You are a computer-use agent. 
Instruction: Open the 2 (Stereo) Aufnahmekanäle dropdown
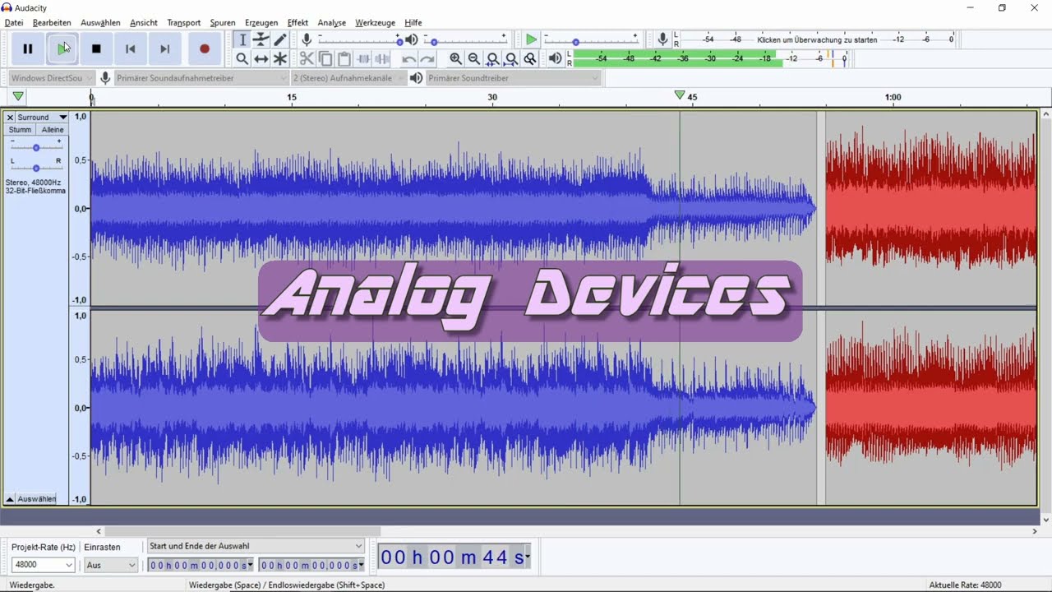(348, 78)
